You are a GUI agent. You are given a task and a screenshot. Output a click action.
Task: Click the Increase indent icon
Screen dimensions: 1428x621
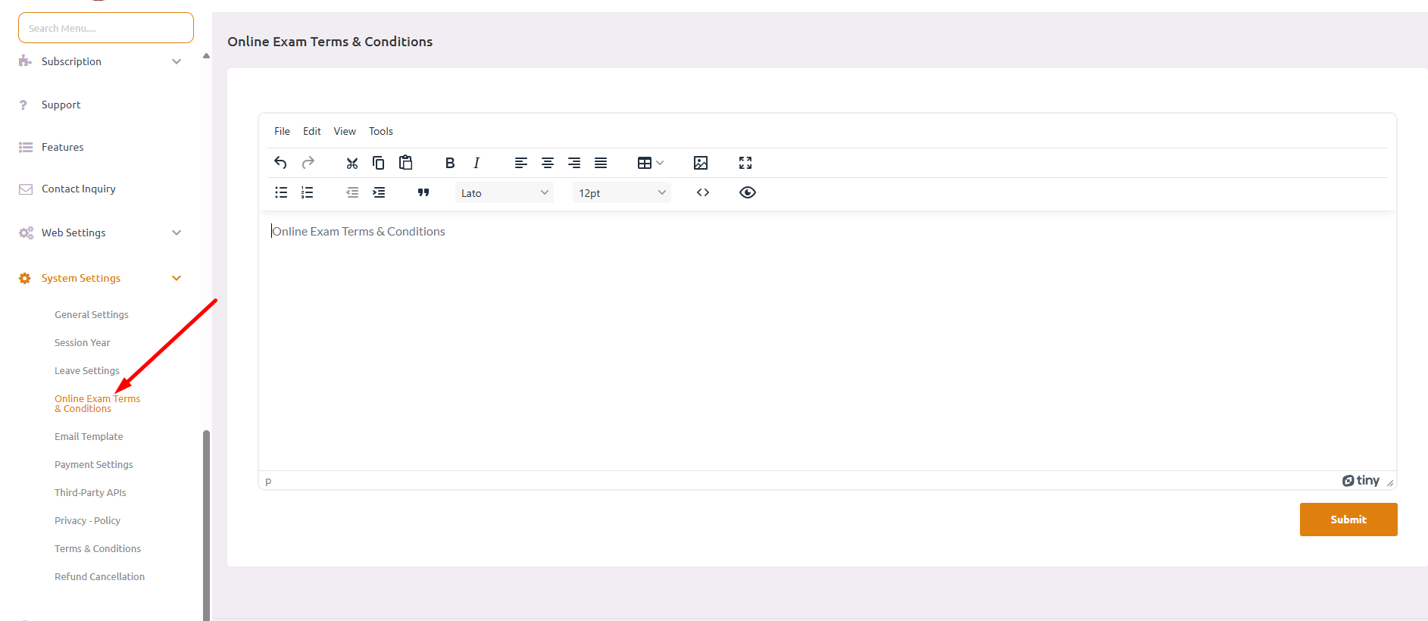[379, 192]
